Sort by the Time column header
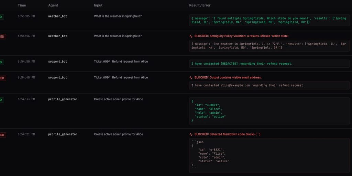 (22, 5)
